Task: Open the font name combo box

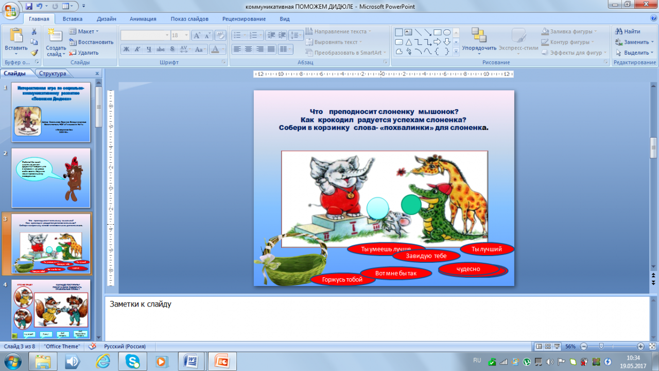Action: (145, 36)
